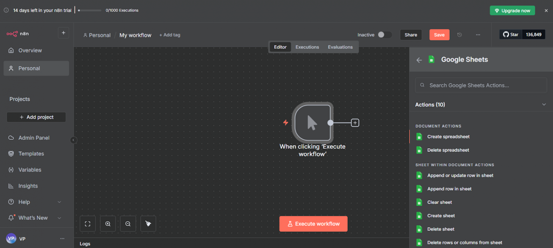The image size is (553, 248).
Task: Open the three-dot workflow options menu
Action: click(x=478, y=35)
